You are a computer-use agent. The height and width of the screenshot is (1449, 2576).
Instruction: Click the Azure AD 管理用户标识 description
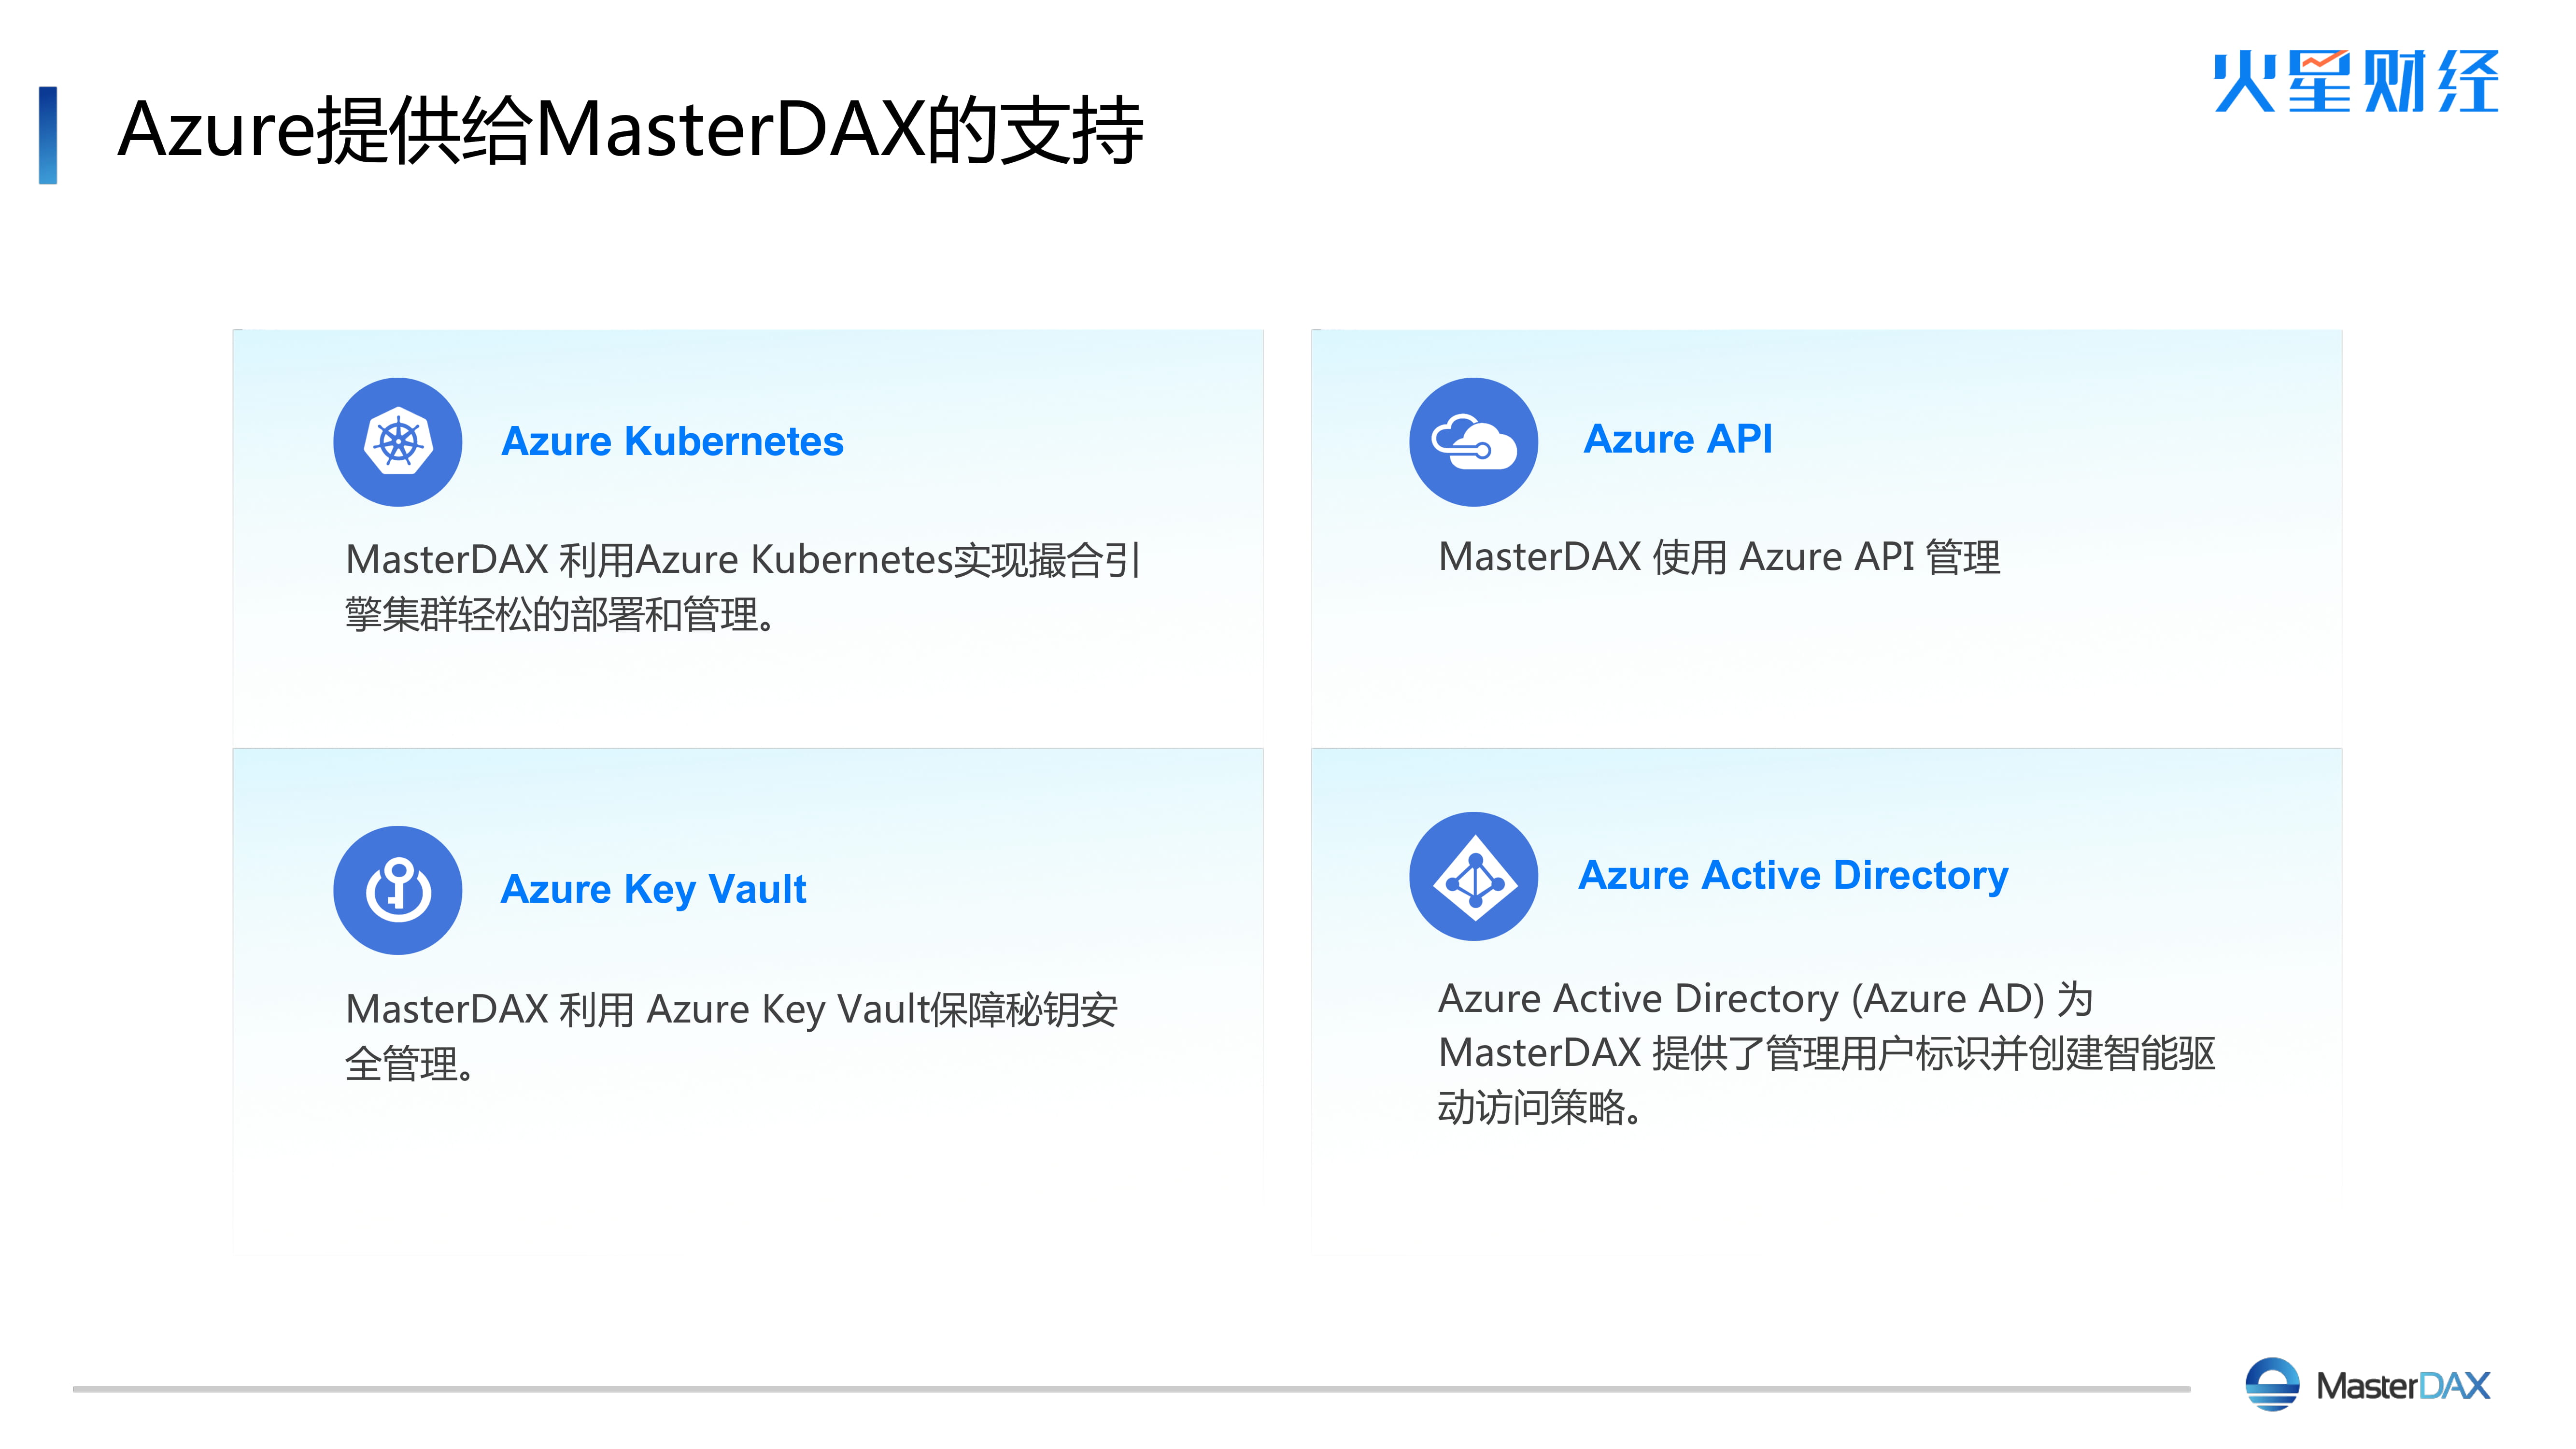click(1827, 1053)
